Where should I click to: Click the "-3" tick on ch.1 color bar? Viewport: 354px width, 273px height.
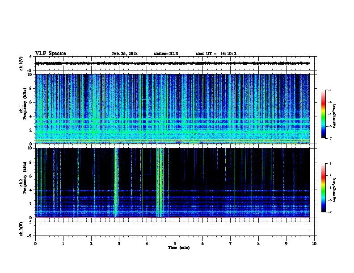click(x=329, y=90)
